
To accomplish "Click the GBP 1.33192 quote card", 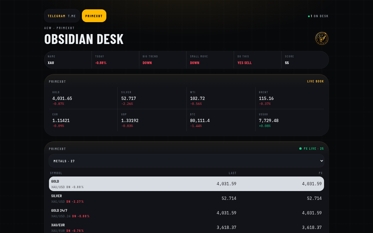I will tap(152, 120).
